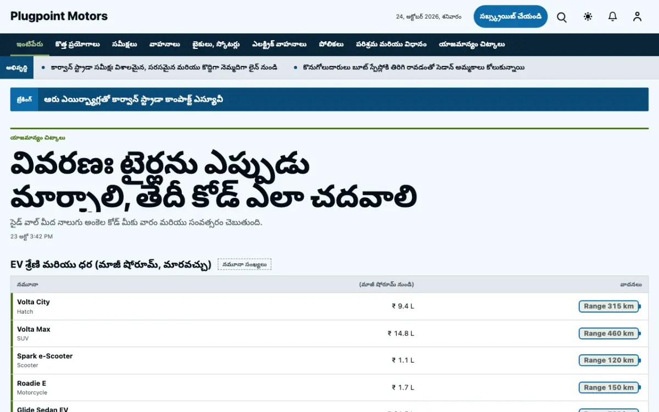Click the ₹ 1.1 L price cell
This screenshot has height=412, width=659.
point(403,360)
